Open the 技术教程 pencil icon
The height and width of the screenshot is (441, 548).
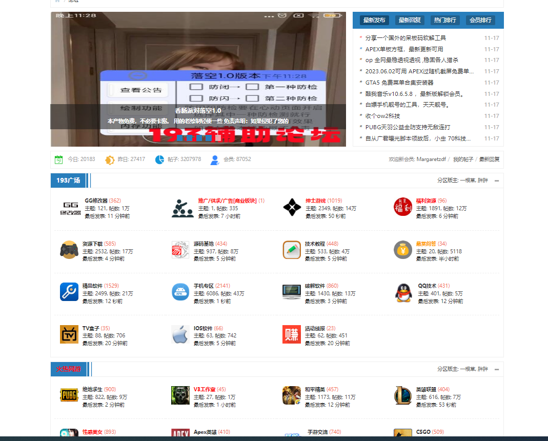[292, 250]
